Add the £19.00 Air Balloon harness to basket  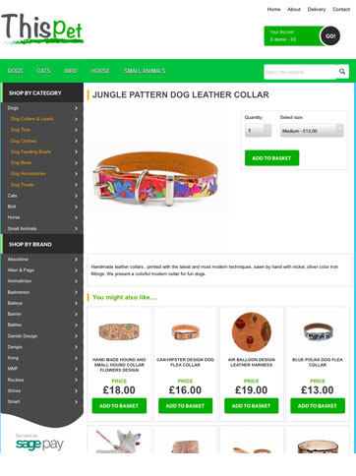click(x=251, y=406)
